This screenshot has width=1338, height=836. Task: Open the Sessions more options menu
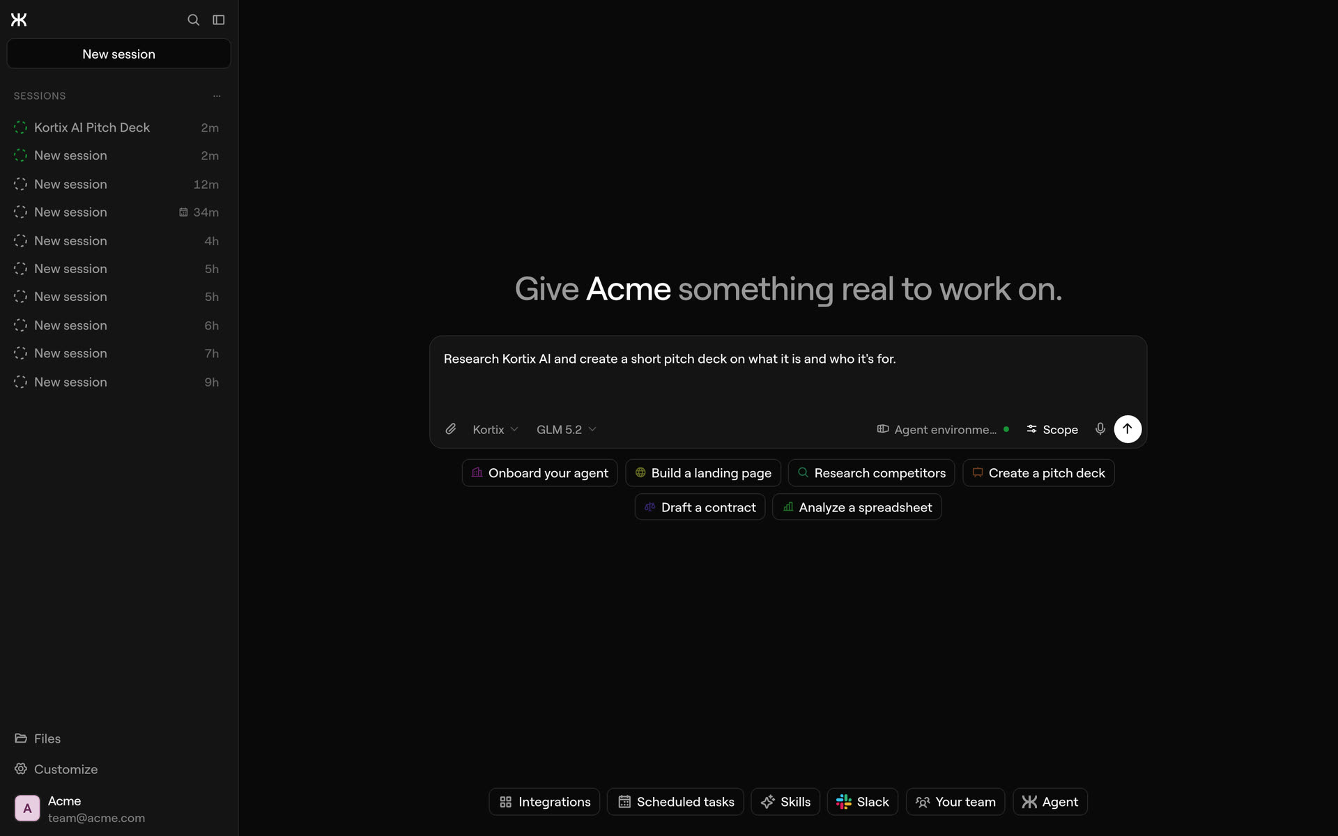click(x=217, y=96)
